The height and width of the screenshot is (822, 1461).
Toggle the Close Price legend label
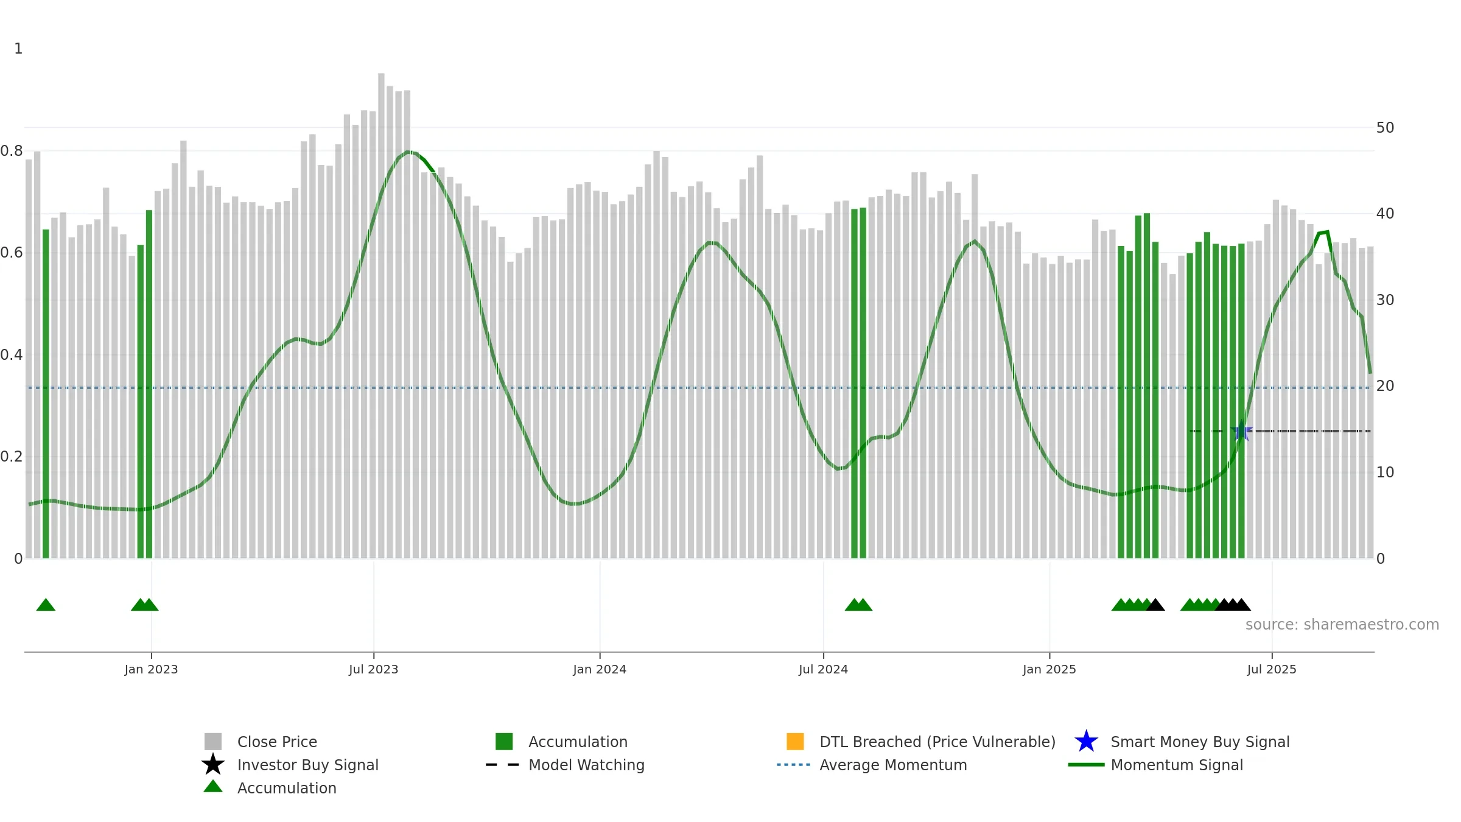(277, 742)
